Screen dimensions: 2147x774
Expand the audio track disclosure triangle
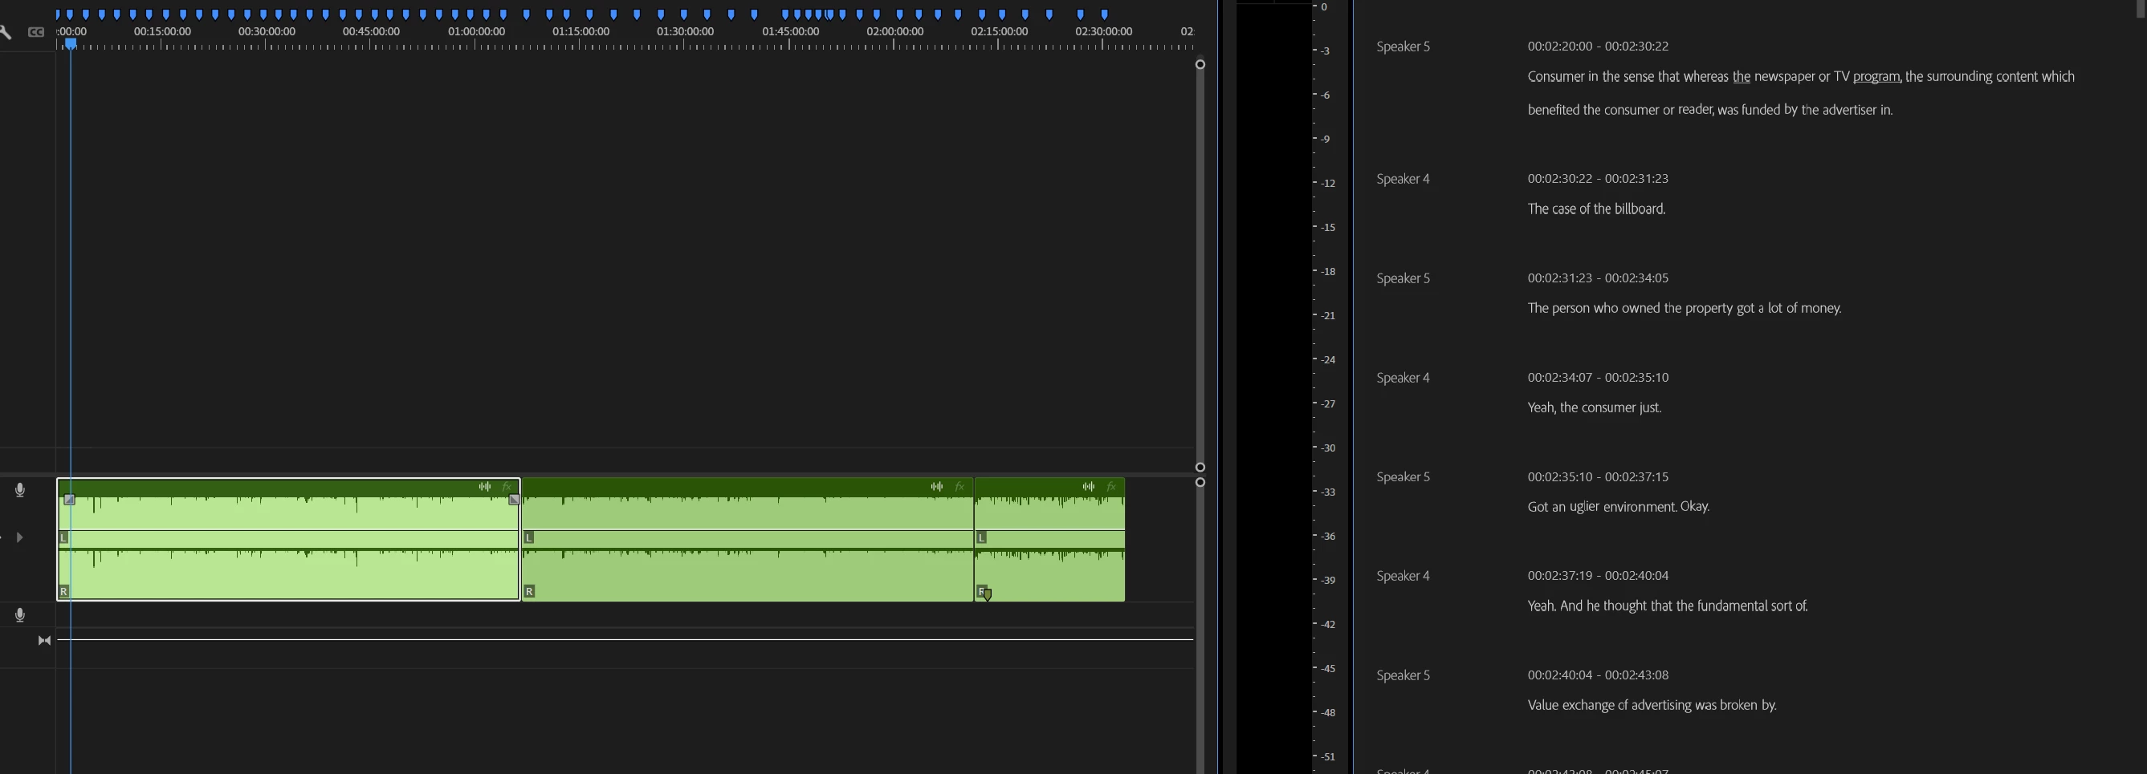(20, 537)
